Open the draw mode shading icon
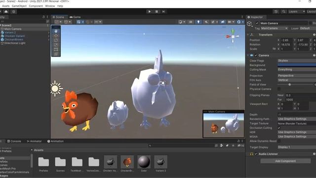Image resolution: width=316 pixels, height=178 pixels. tap(180, 22)
